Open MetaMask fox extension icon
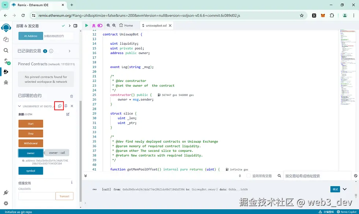Viewport: 359px width, 214px height. [323, 15]
